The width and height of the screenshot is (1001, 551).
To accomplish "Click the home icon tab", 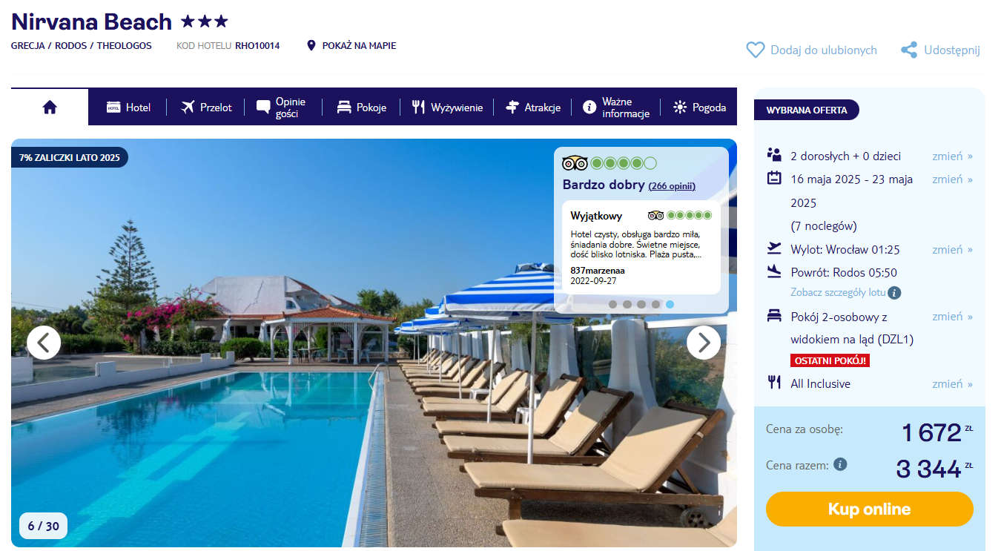I will click(50, 108).
